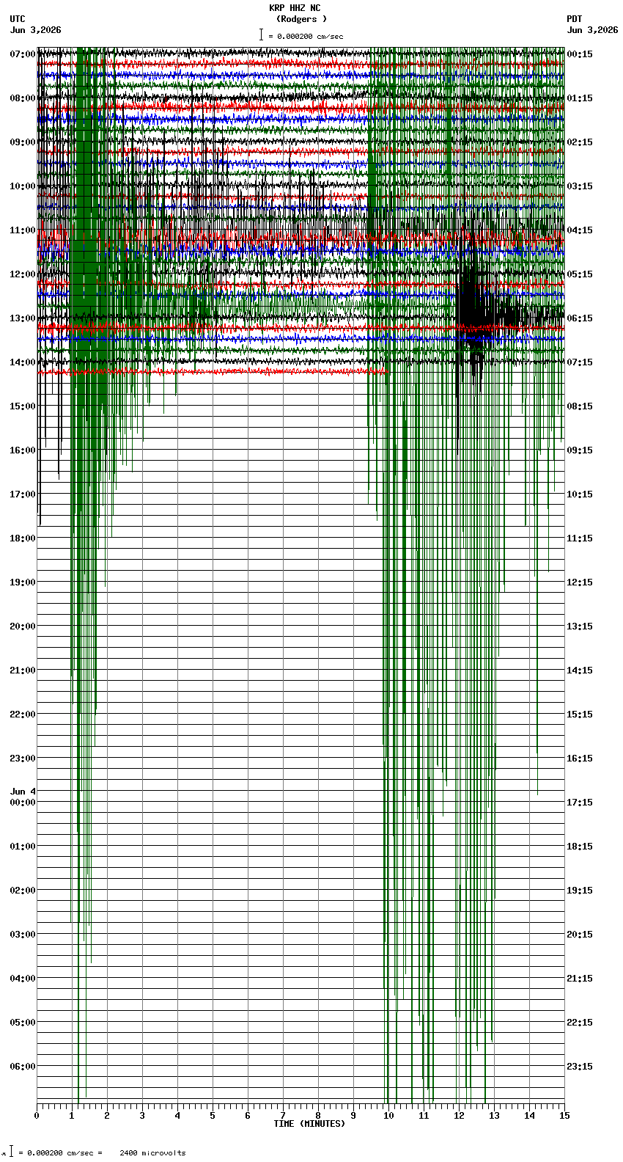
Task: Click the 11:15 PDT time label
Action: click(580, 538)
